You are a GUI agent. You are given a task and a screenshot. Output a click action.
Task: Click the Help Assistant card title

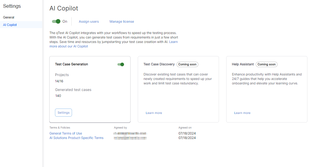point(243,64)
